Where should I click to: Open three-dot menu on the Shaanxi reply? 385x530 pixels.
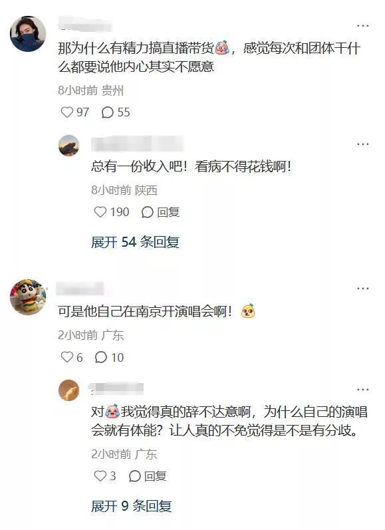click(x=362, y=144)
